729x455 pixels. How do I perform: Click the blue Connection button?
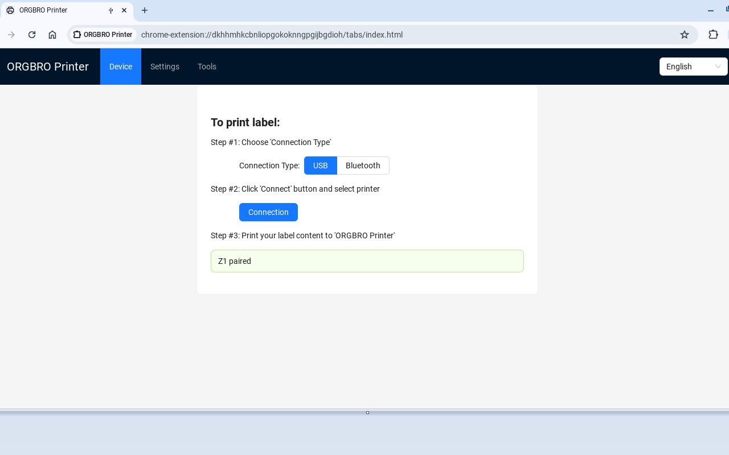point(268,212)
